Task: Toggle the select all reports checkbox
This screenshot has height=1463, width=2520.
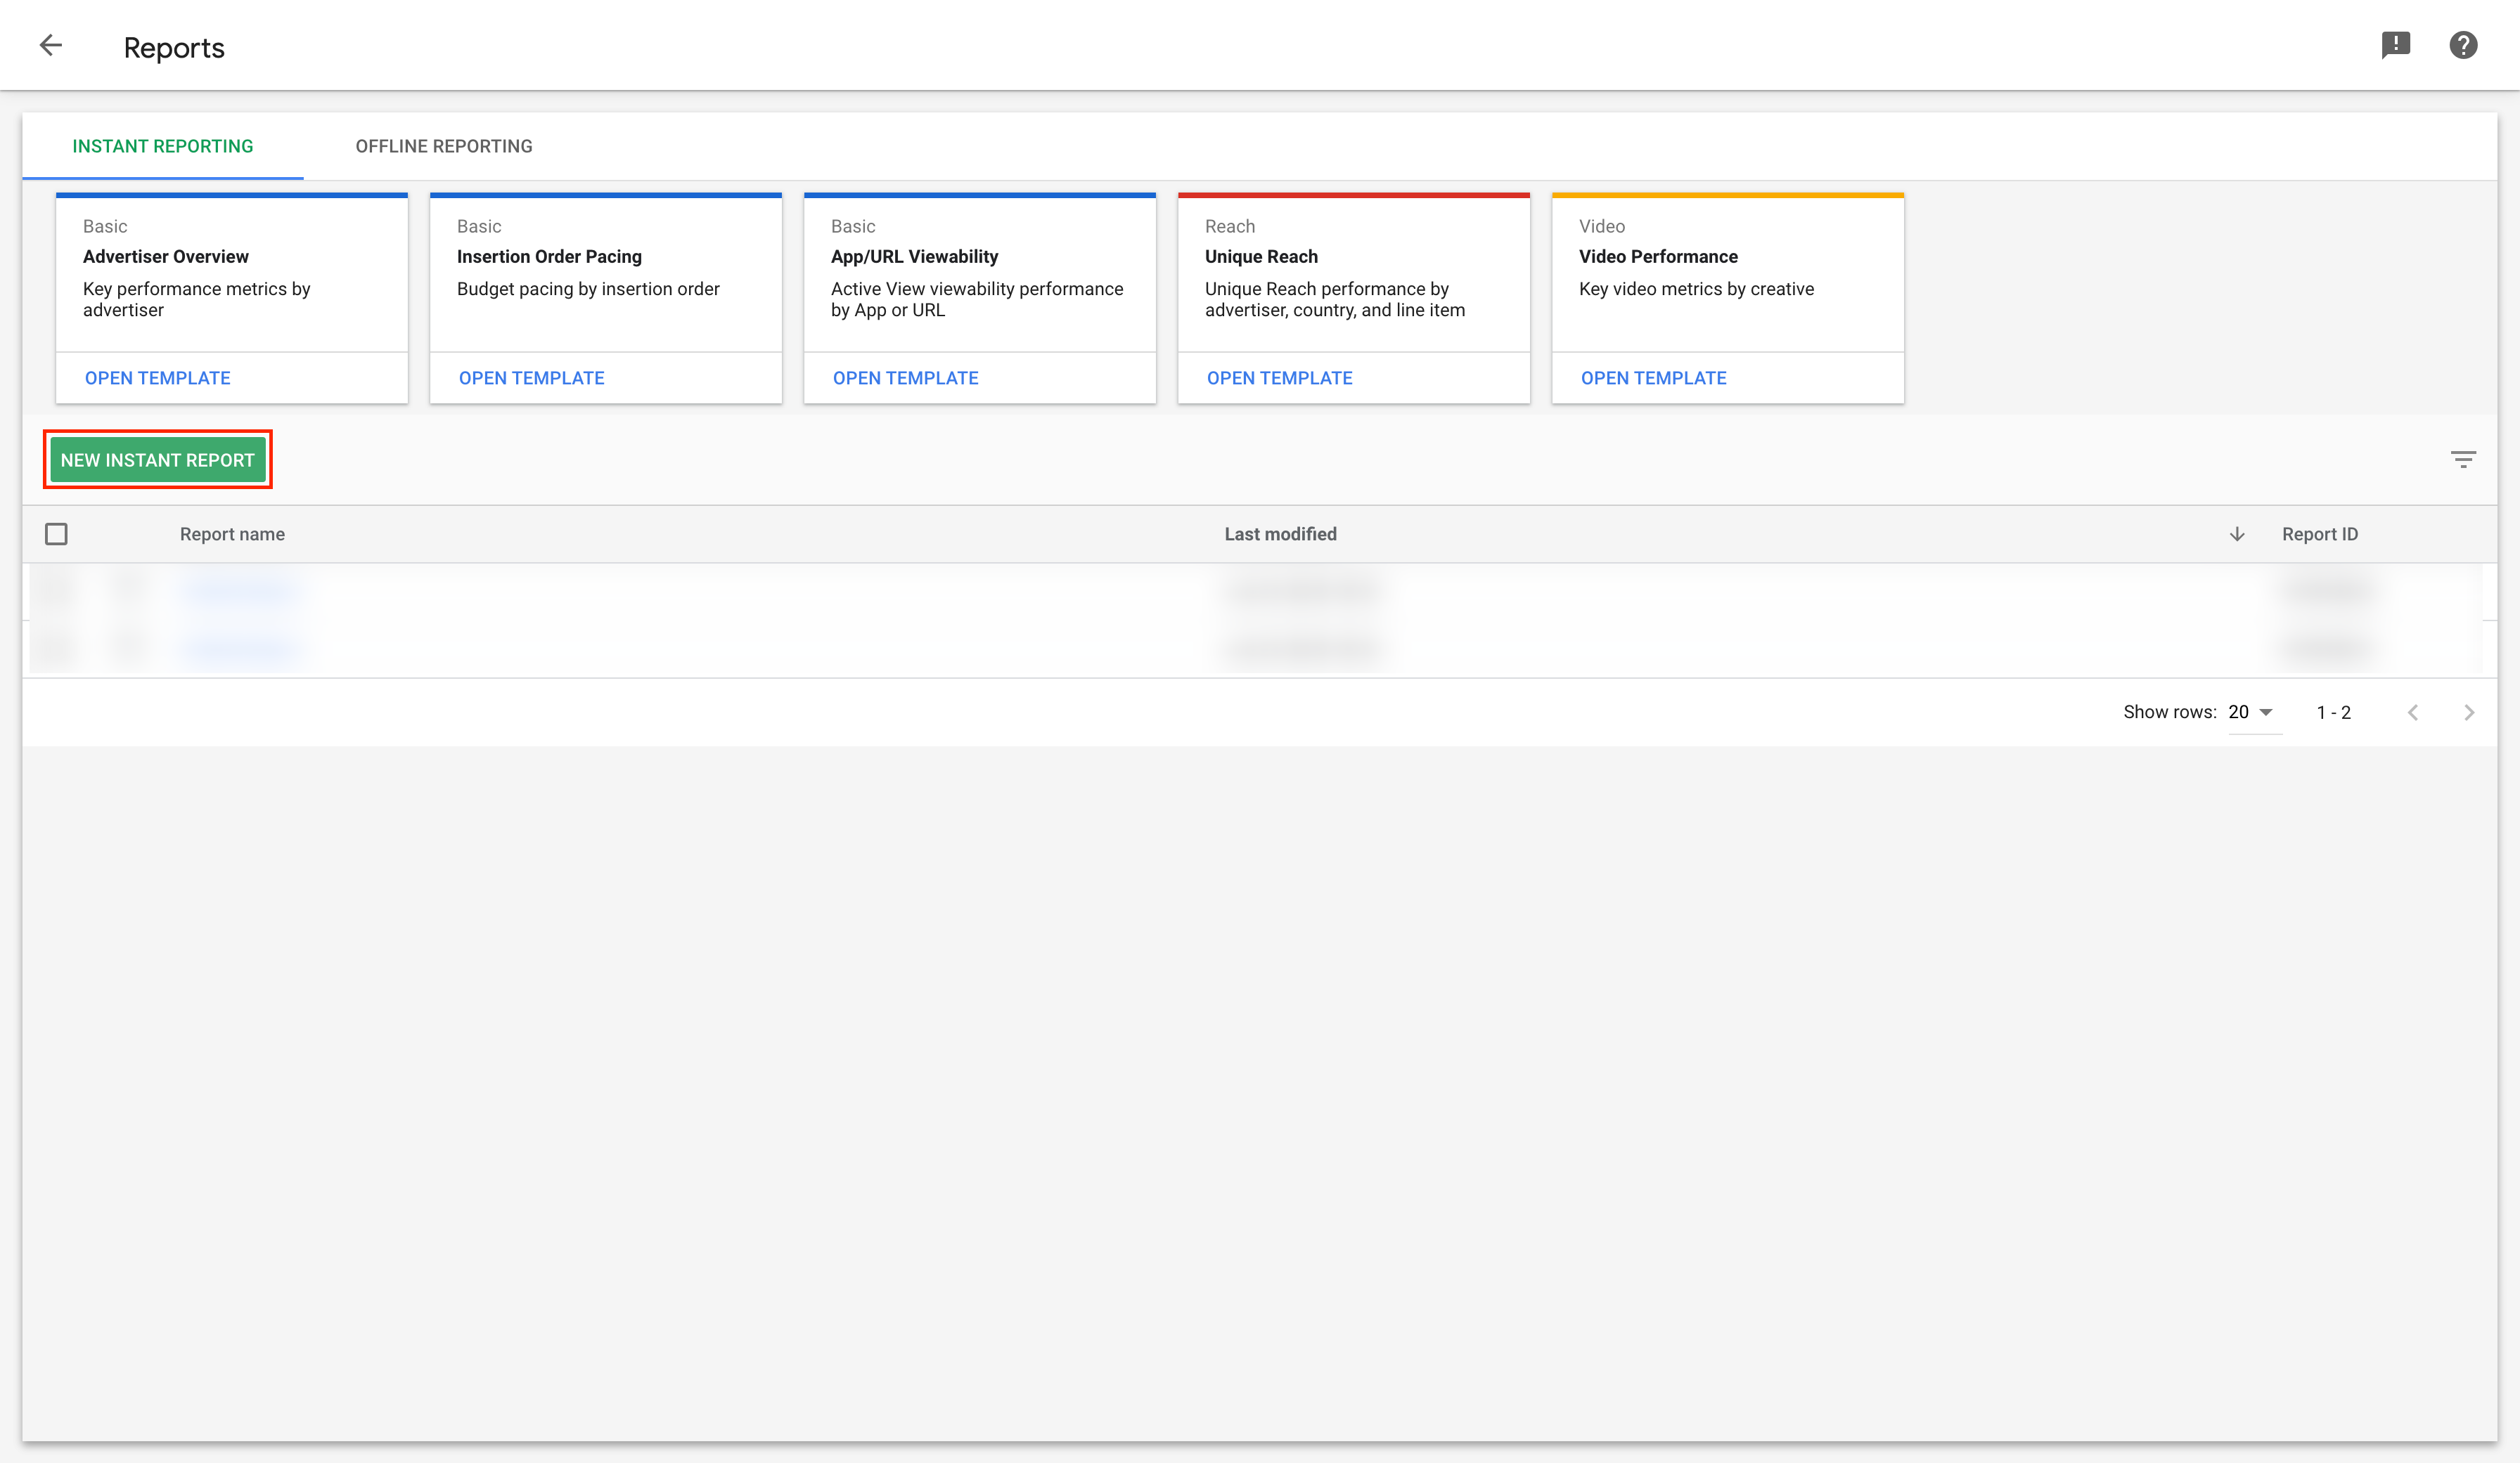Action: [x=56, y=535]
